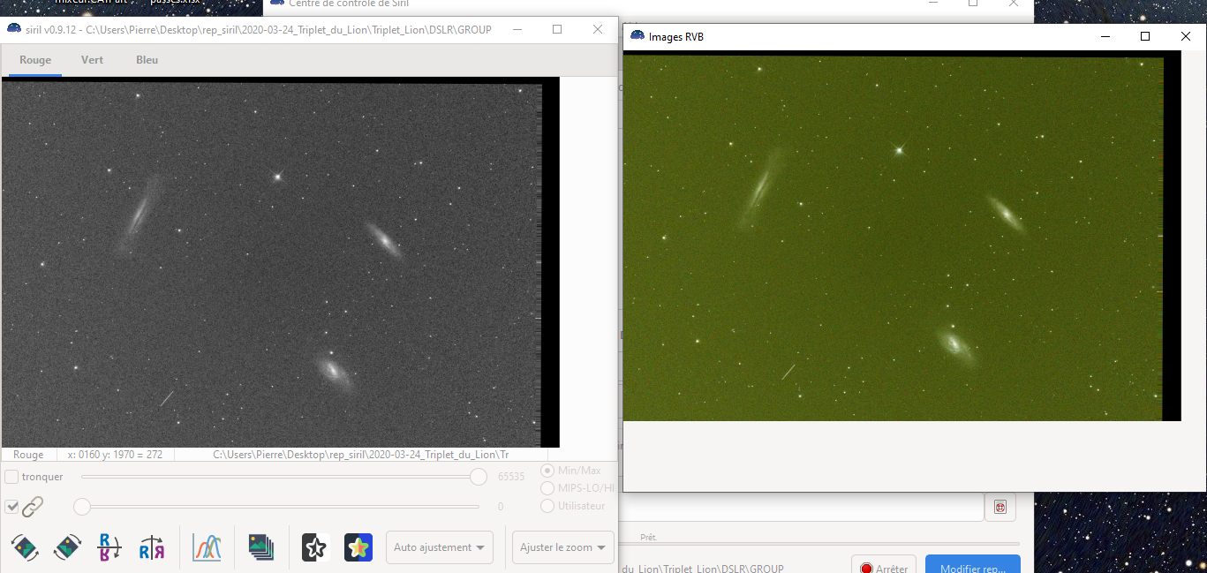
Task: Click Siril logo icon in main window title
Action: click(14, 29)
